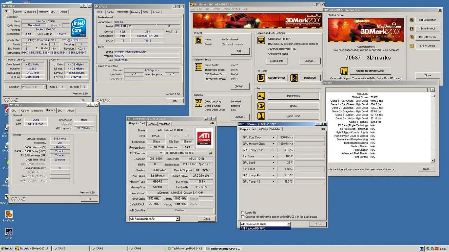This screenshot has height=252, width=449.
Task: Click the Inicio start button
Action: tap(7, 248)
